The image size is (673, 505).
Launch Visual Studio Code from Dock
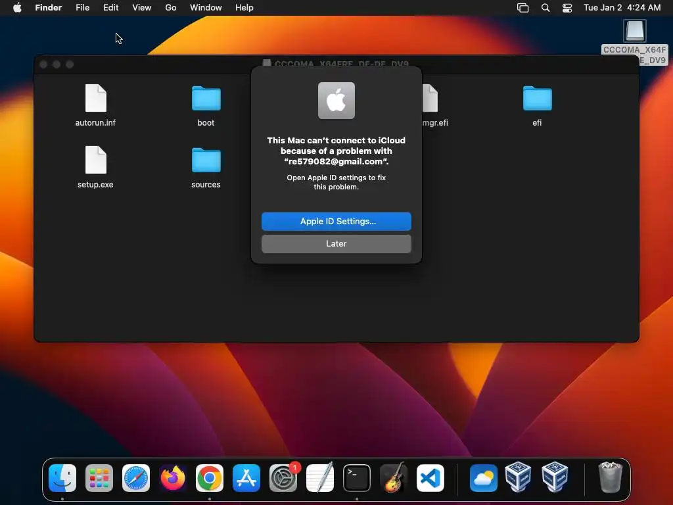tap(430, 477)
